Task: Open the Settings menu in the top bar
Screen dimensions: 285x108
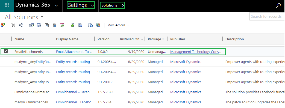Action: [x=81, y=5]
